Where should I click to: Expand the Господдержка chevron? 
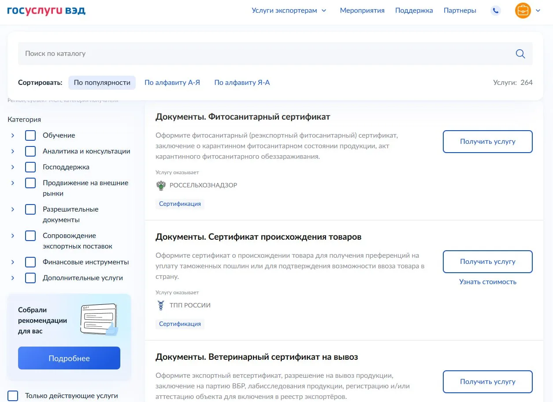[13, 167]
